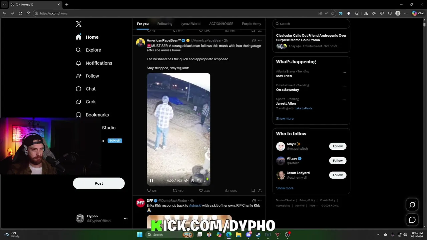Toggle the video mute speaker icon
This screenshot has height=240, width=427.
pos(186,181)
